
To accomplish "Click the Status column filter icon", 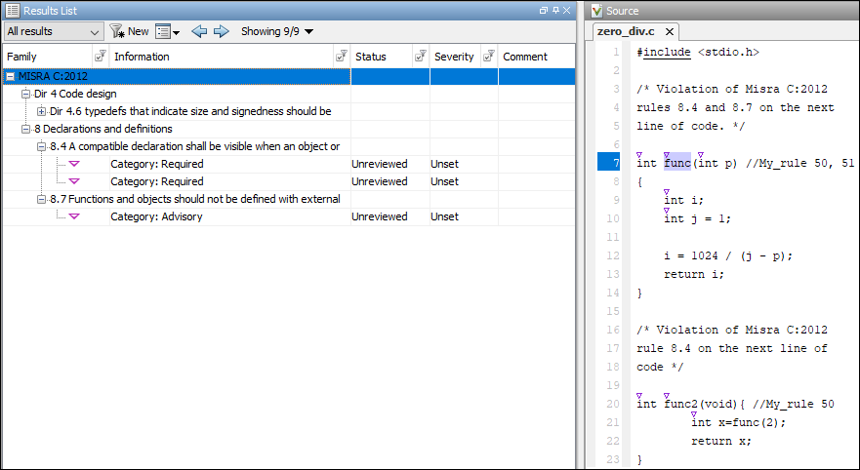I will (x=420, y=57).
